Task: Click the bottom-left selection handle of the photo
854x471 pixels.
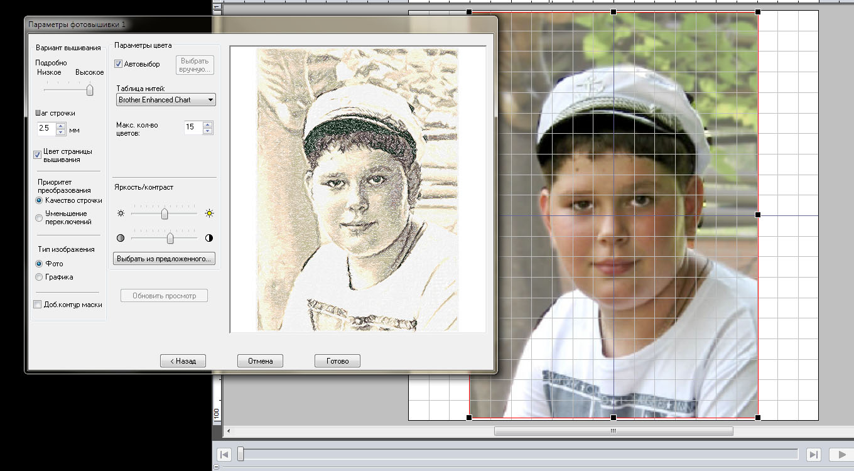Action: point(470,418)
